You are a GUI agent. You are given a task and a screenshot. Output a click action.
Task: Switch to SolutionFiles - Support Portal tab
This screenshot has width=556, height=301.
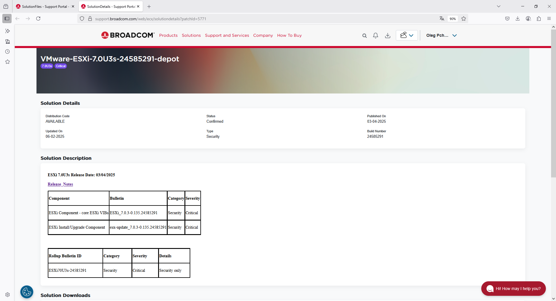[x=45, y=6]
